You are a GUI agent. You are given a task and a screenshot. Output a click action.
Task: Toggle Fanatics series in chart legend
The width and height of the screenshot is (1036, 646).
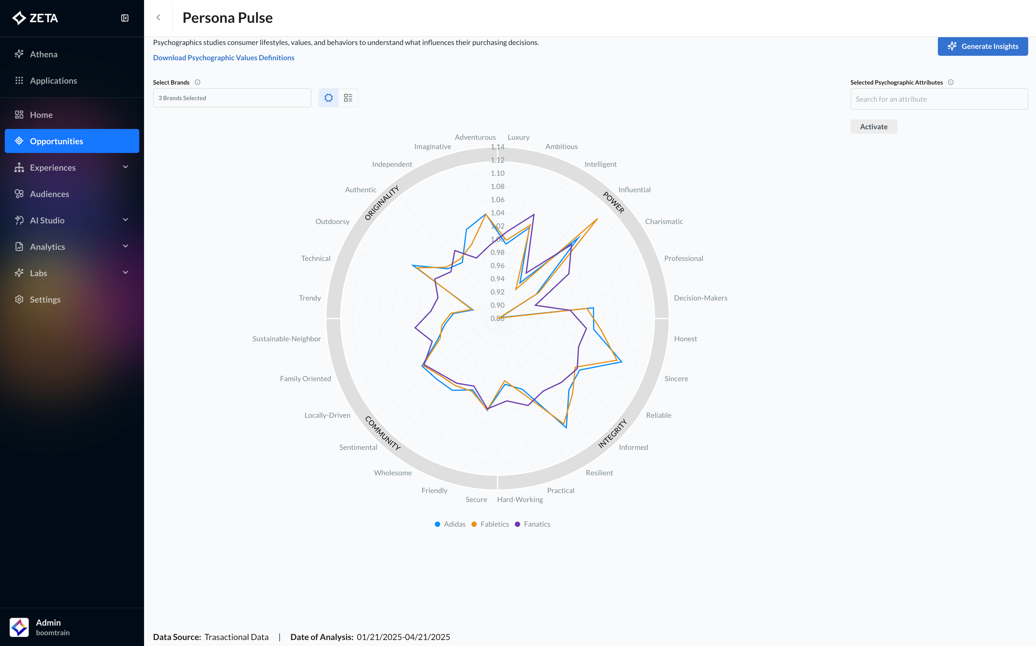pos(532,524)
